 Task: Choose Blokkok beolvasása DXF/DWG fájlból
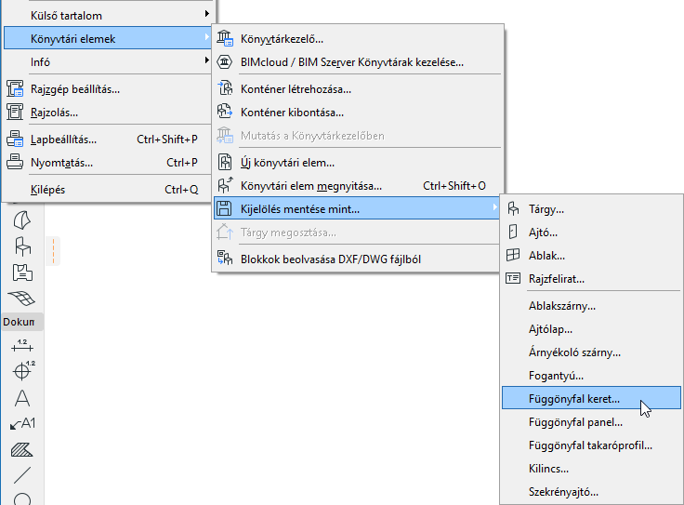[x=358, y=259]
